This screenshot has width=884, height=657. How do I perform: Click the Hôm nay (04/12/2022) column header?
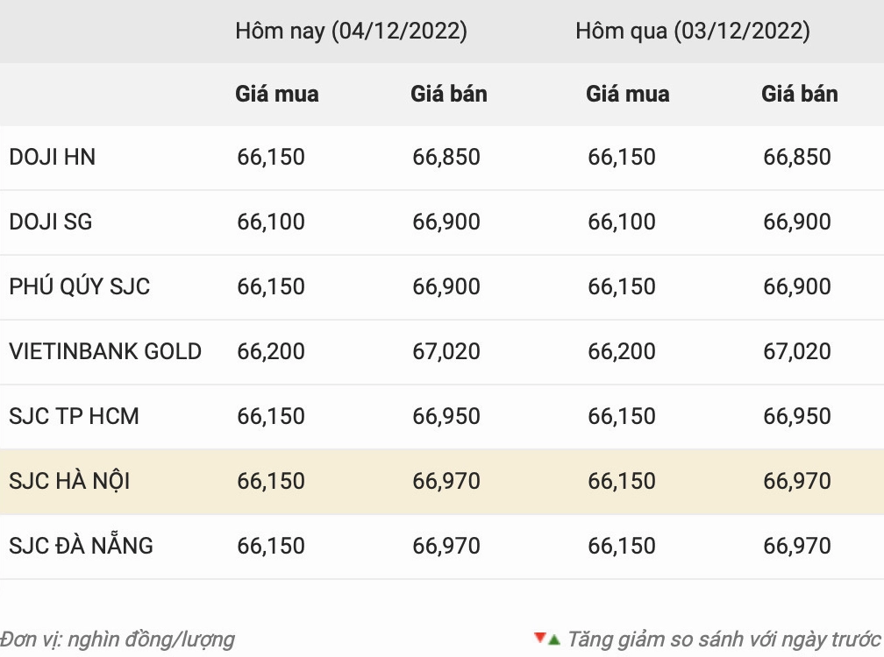[351, 31]
